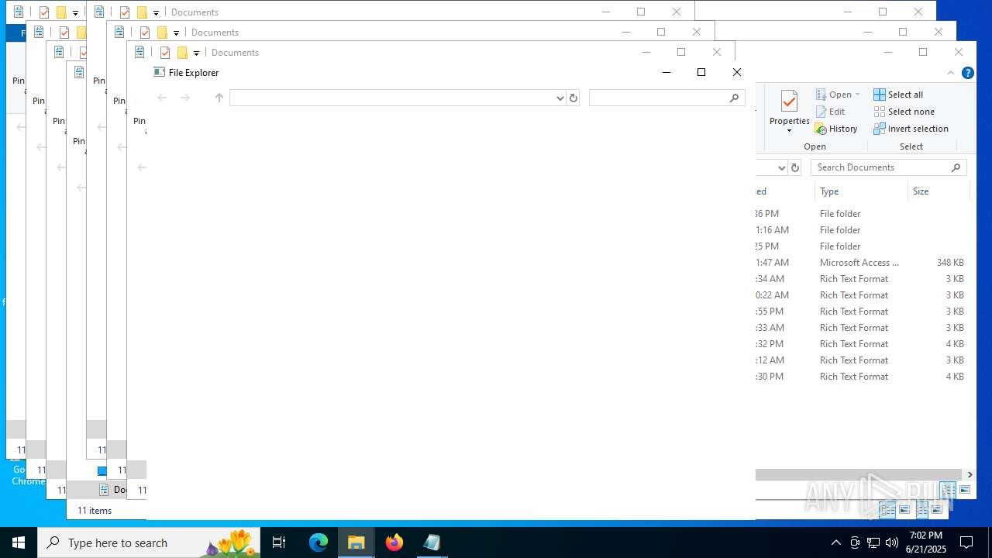Select the row ending 25 PM
Viewport: 992px width, 558px height.
(x=863, y=246)
